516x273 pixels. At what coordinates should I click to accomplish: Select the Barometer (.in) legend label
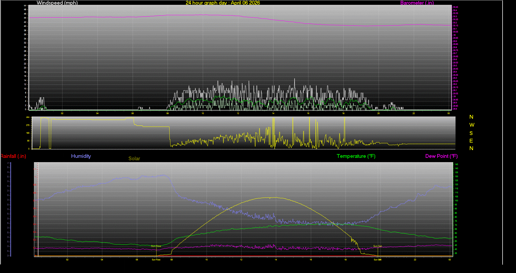click(x=417, y=3)
